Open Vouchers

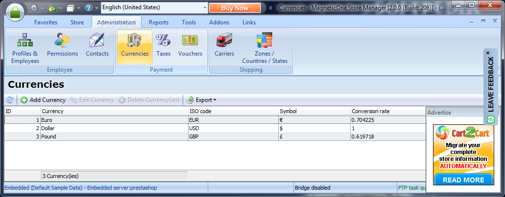click(191, 45)
